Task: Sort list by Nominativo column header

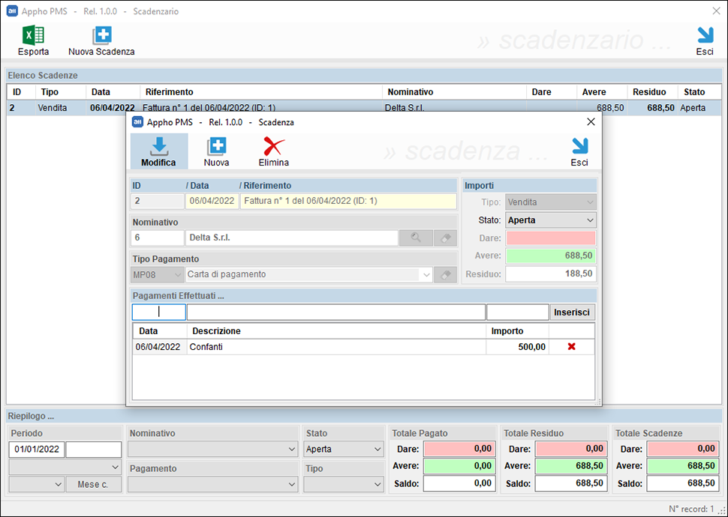Action: click(x=454, y=92)
